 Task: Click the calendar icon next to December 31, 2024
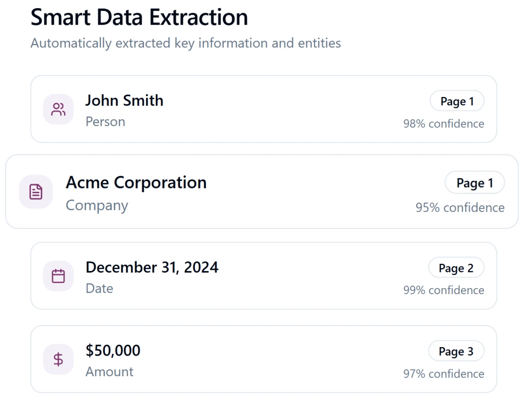point(58,276)
